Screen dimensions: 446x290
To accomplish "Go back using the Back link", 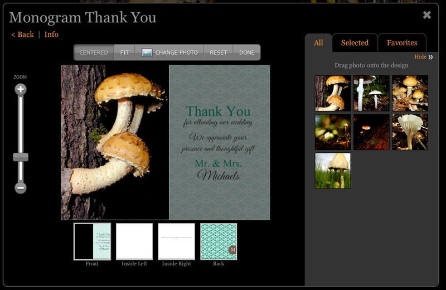I will click(22, 35).
